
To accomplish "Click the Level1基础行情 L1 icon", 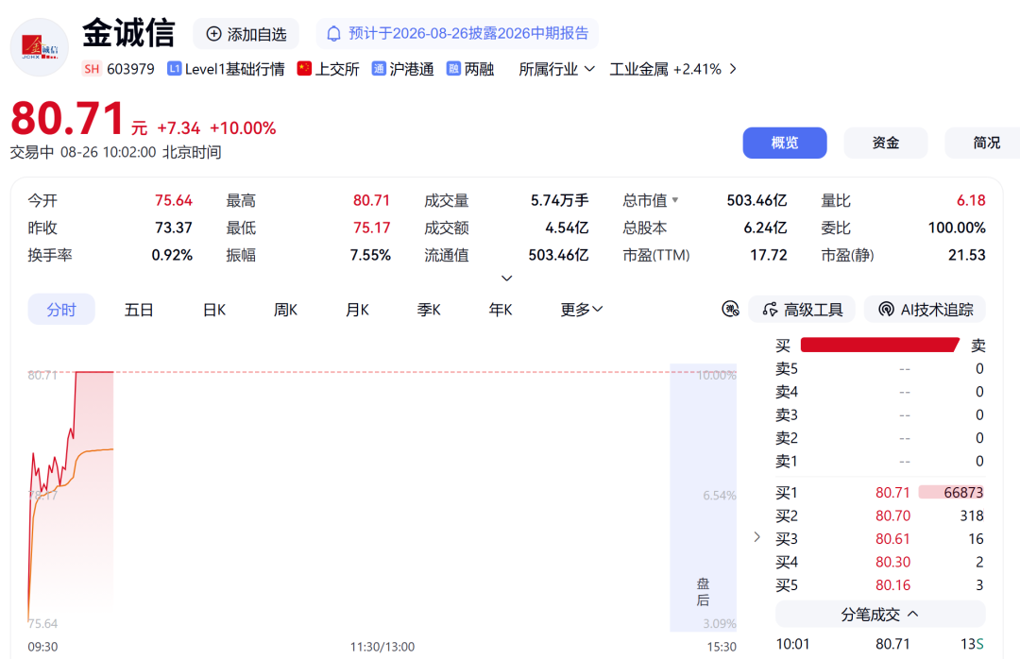I will point(174,68).
